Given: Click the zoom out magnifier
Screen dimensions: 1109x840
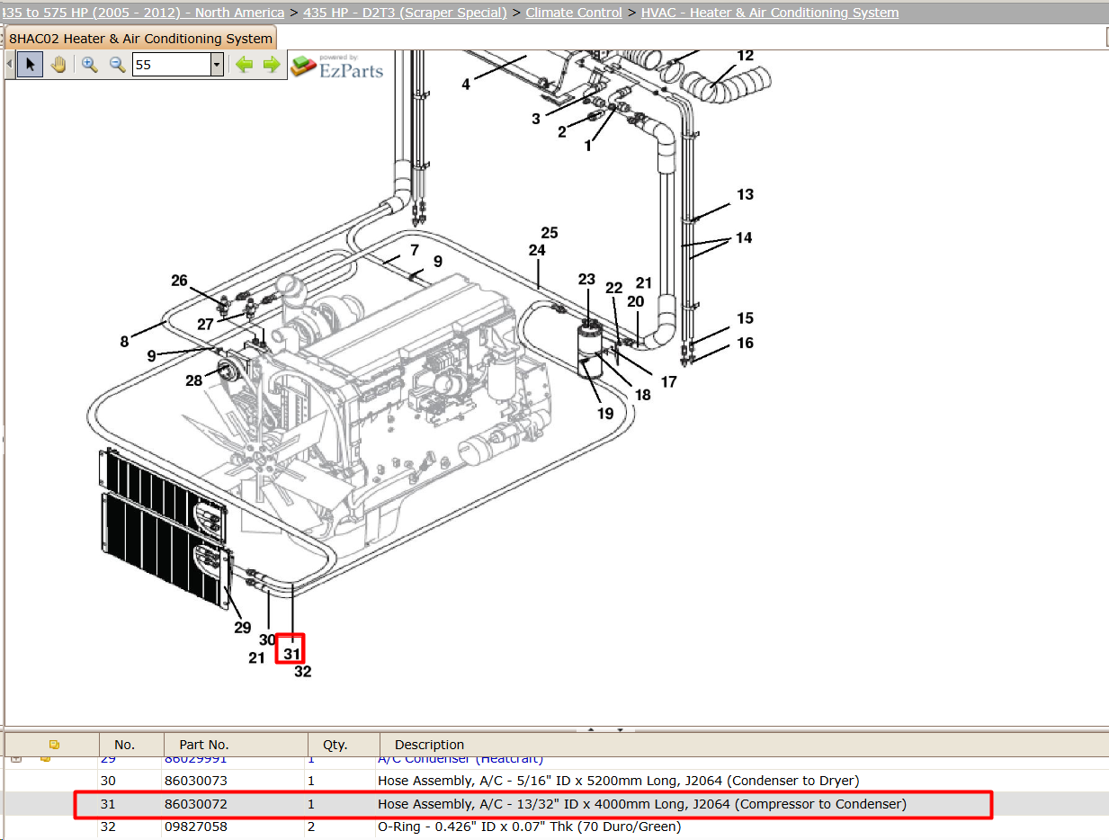Looking at the screenshot, I should click(117, 65).
